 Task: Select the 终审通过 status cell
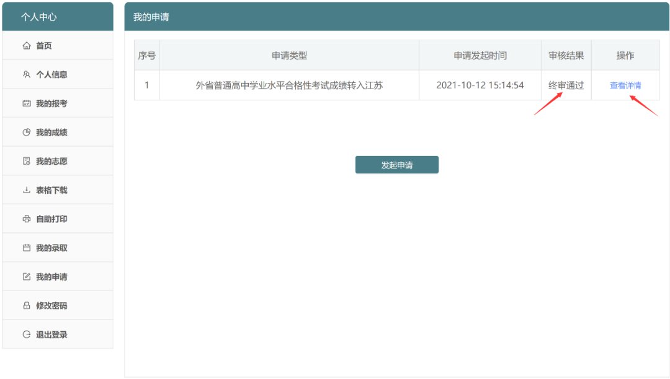pyautogui.click(x=566, y=85)
